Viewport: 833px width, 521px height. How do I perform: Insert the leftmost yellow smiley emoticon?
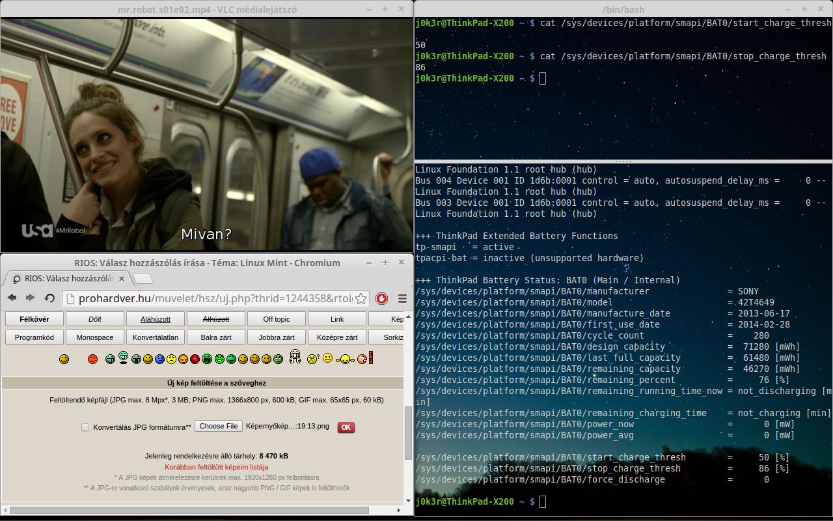pyautogui.click(x=64, y=359)
